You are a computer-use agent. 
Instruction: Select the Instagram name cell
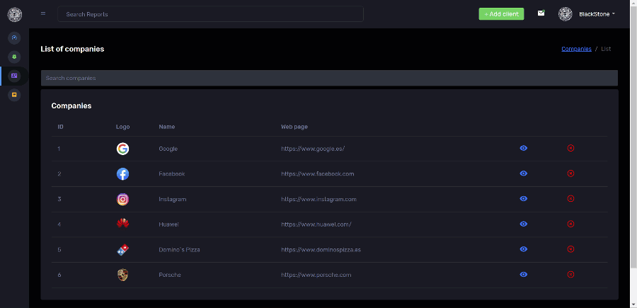[x=173, y=199]
